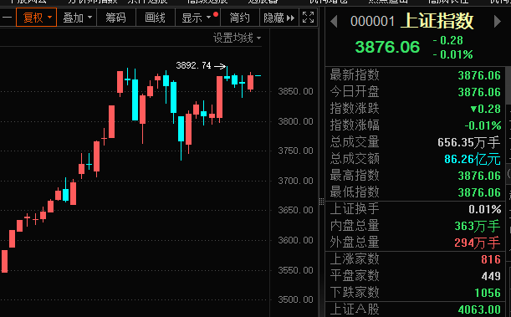The width and height of the screenshot is (511, 317).
Task: Click the 总成交额 turnover row
Action: tap(415, 159)
